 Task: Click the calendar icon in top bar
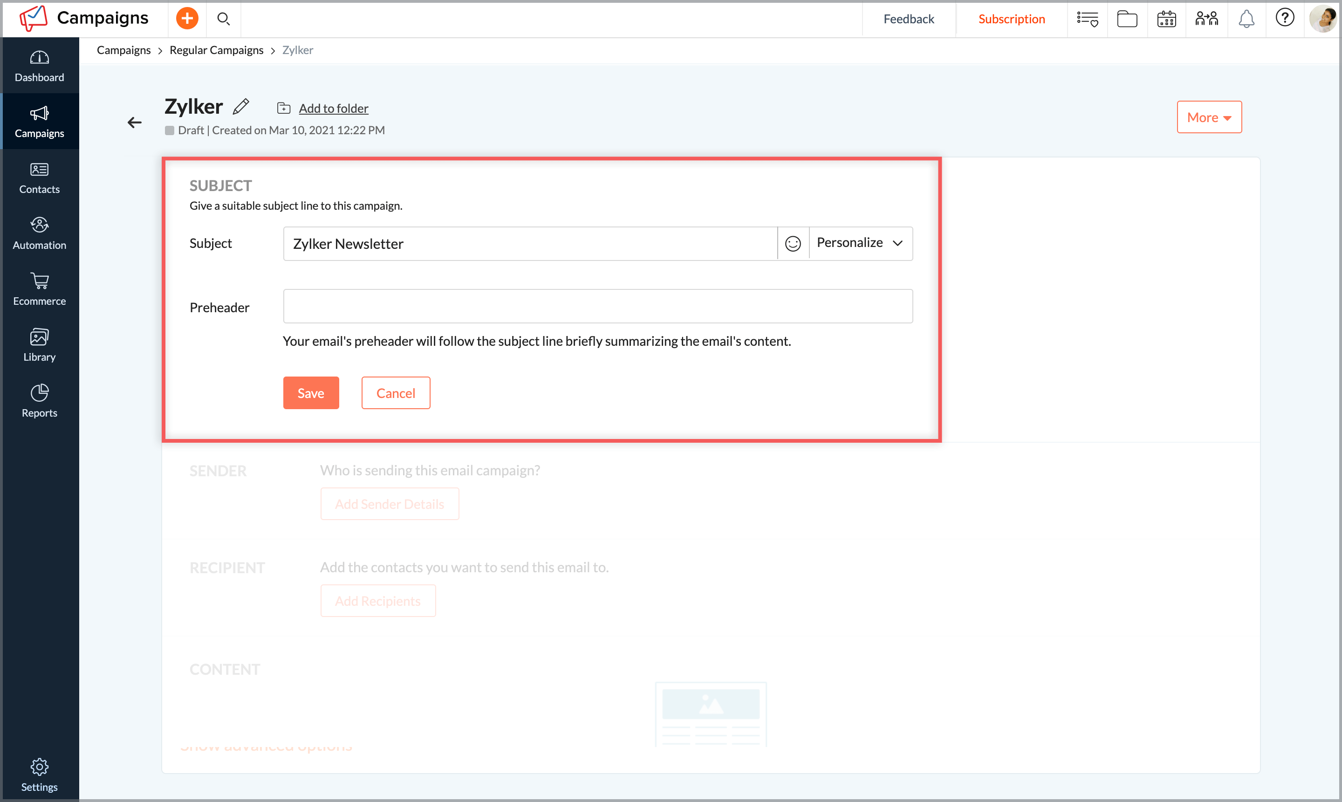pyautogui.click(x=1167, y=18)
